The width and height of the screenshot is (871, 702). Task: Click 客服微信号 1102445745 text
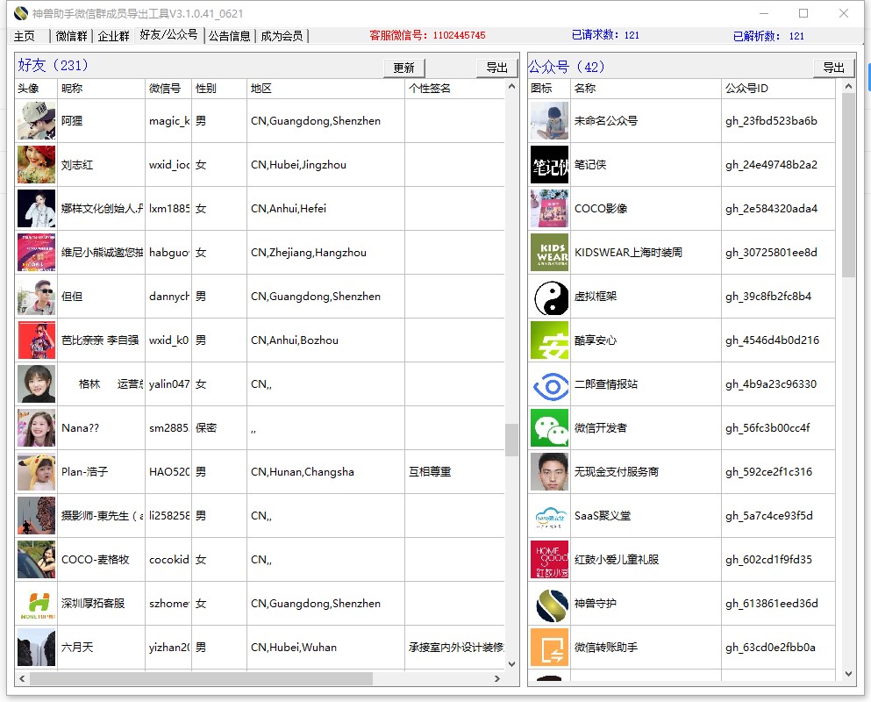(427, 36)
